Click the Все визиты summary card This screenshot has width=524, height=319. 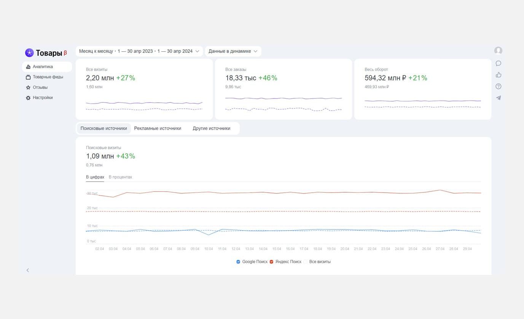(144, 89)
